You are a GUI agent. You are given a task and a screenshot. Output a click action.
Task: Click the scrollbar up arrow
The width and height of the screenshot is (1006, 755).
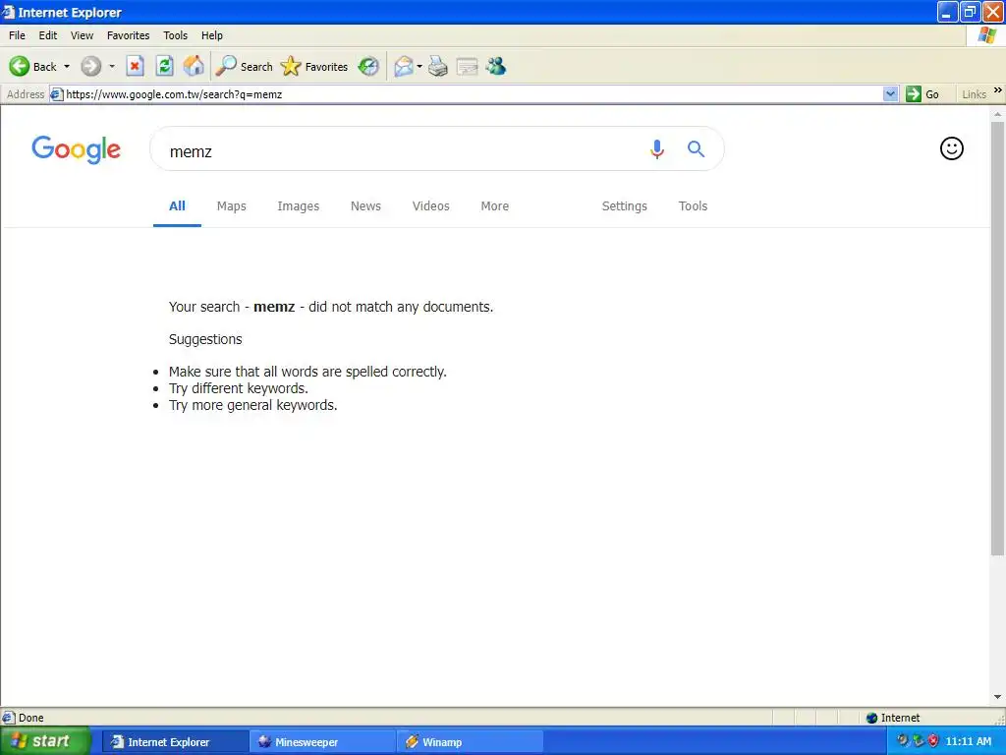997,114
